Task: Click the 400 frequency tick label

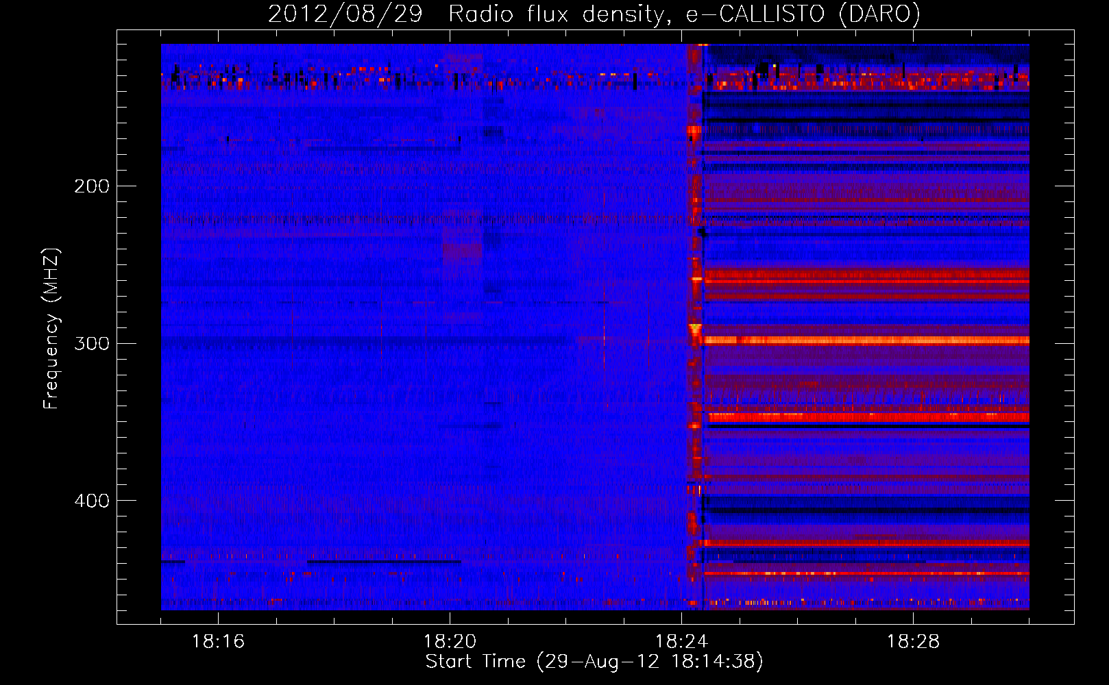Action: (x=92, y=501)
